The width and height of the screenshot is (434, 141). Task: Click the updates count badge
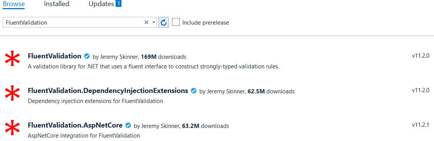point(118,4)
